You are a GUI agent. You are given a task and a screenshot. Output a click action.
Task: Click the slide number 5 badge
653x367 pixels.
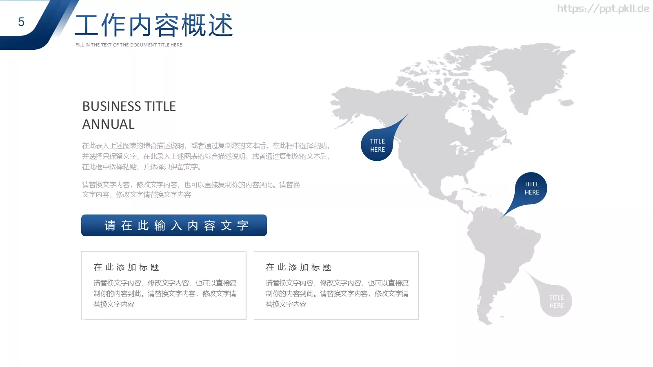(21, 22)
